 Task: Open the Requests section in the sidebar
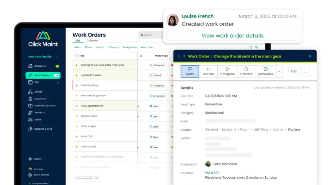coord(40,66)
